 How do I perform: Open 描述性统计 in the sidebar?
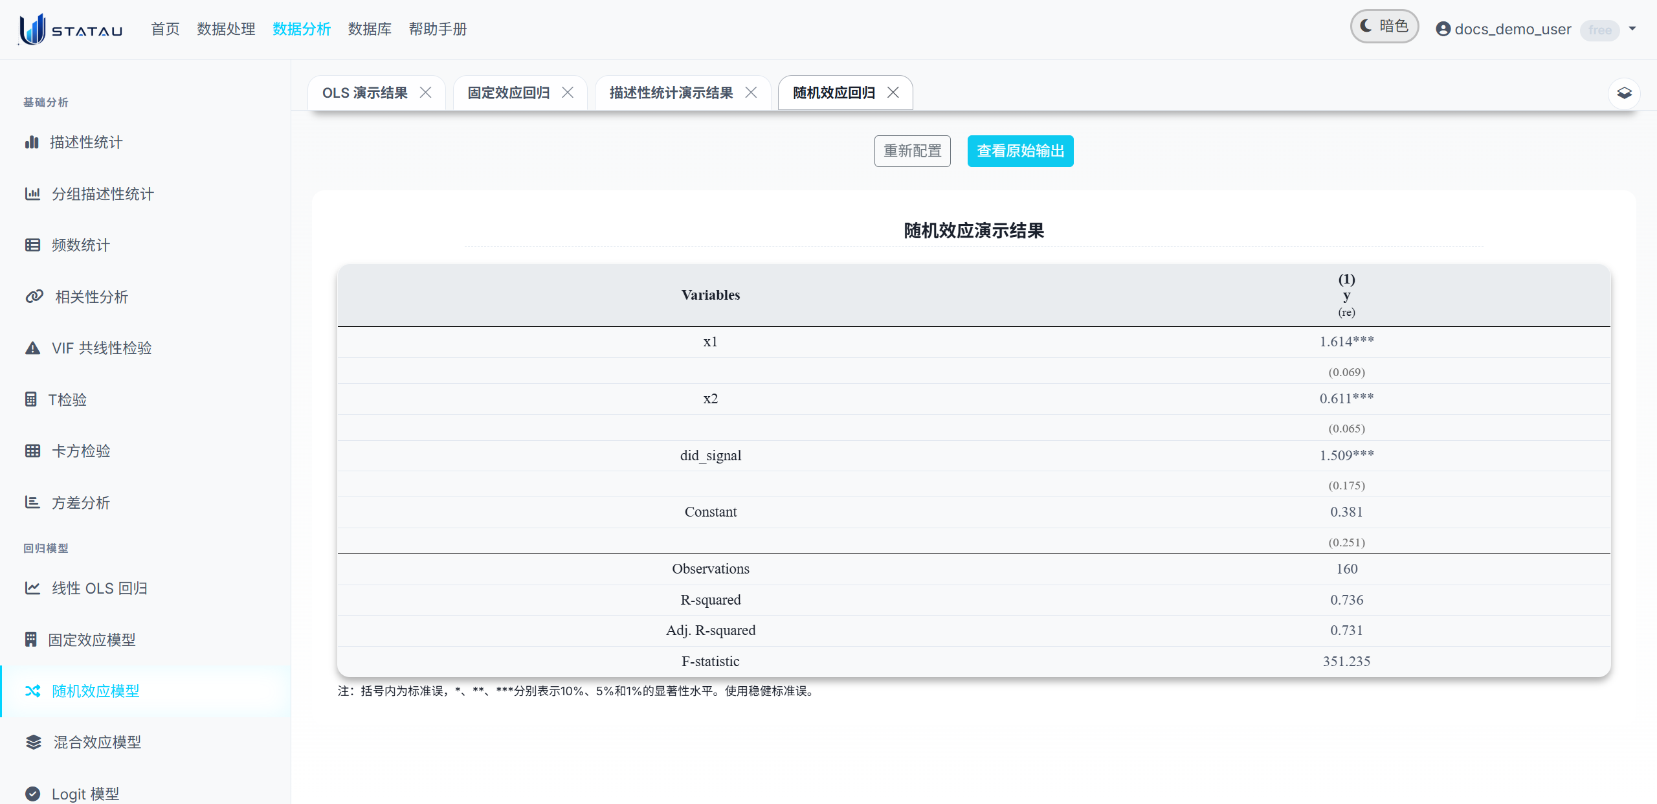pos(146,142)
